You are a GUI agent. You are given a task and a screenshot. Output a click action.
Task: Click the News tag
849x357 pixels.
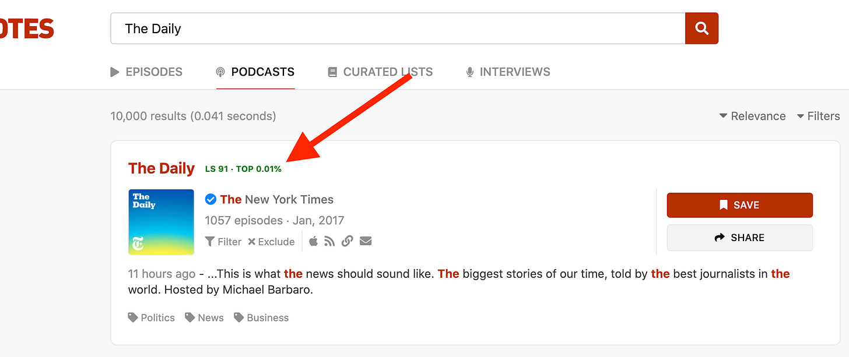coord(204,318)
